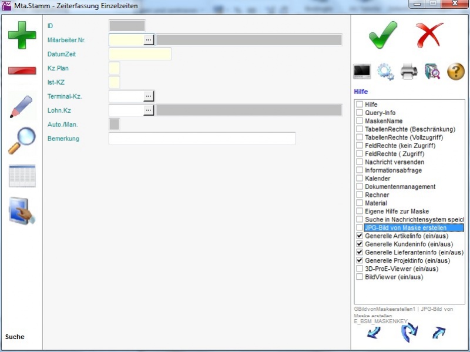Click the red minus delete record icon

(x=22, y=71)
